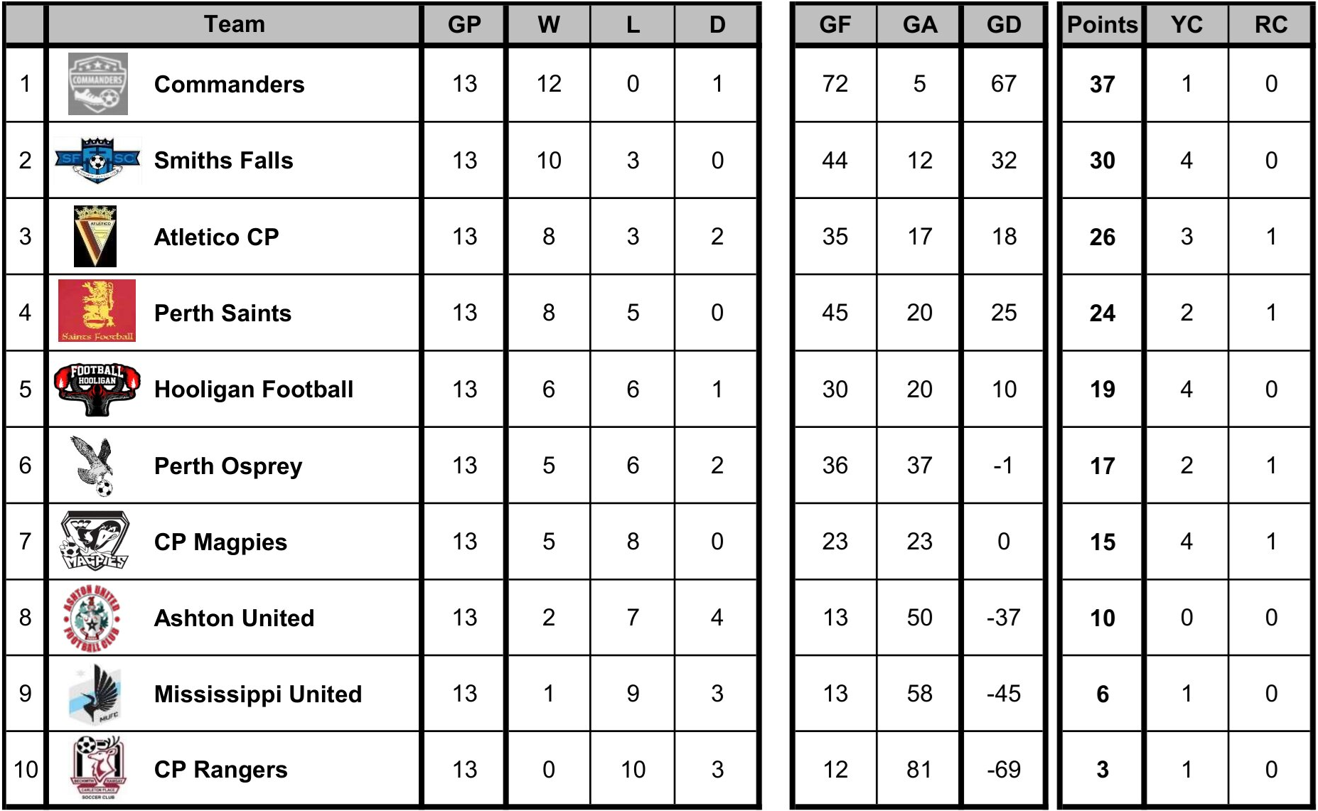Select the CP Rangers club crest
This screenshot has height=811, width=1318.
97,768
